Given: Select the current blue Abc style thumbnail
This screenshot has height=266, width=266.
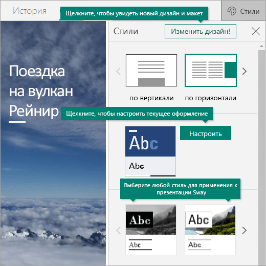Looking at the screenshot, I should (150, 151).
